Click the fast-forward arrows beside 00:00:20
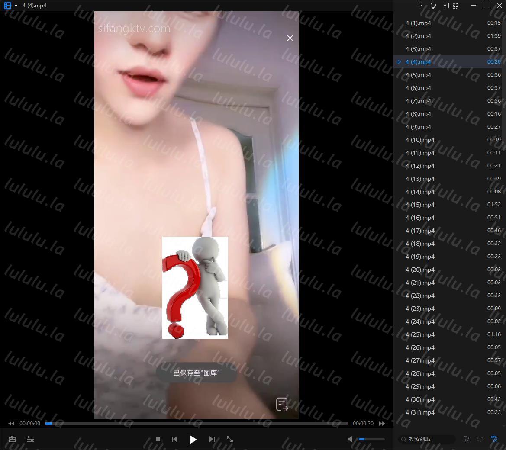Viewport: 506px width, 450px height. pyautogui.click(x=382, y=424)
